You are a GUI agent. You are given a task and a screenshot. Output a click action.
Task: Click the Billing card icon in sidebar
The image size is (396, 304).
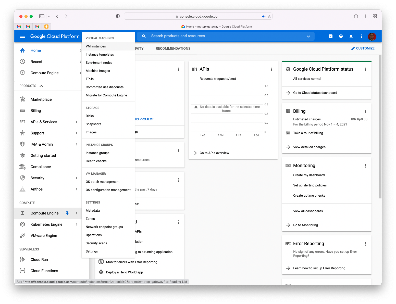click(x=22, y=111)
